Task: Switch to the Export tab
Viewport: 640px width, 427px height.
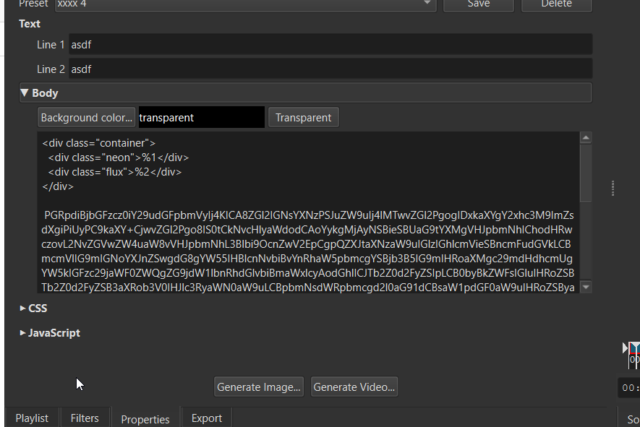Action: pos(207,418)
